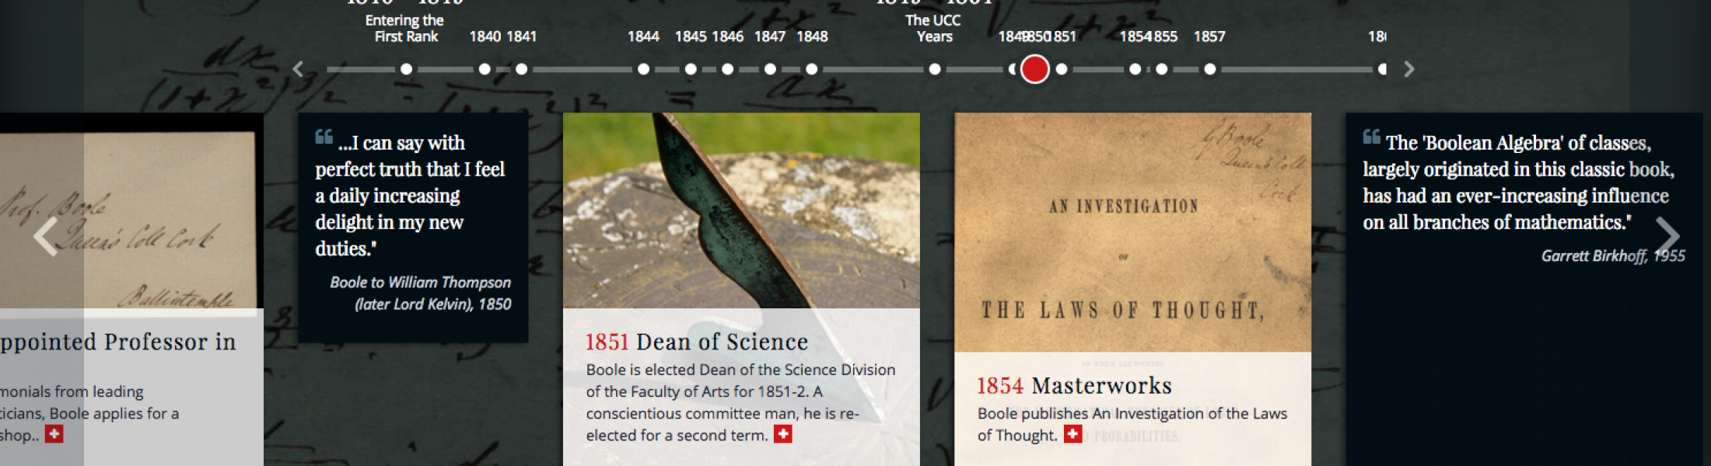Jump to the Entering the First Rank marker
1711x466 pixels.
(x=406, y=69)
